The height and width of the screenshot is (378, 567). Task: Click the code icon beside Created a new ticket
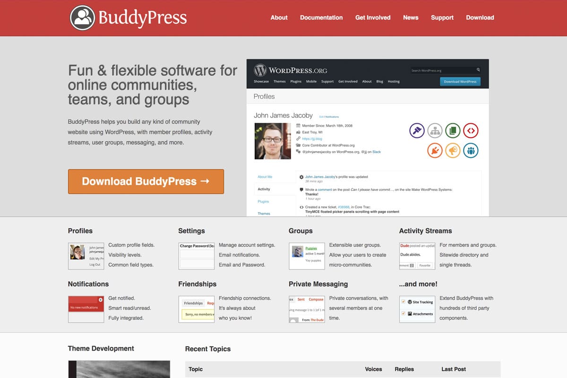[301, 207]
